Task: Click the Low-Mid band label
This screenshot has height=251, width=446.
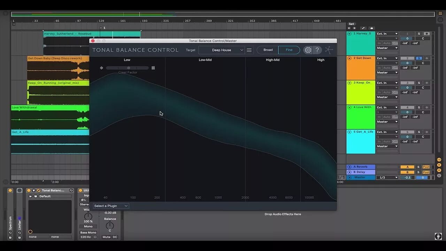Action: [205, 60]
